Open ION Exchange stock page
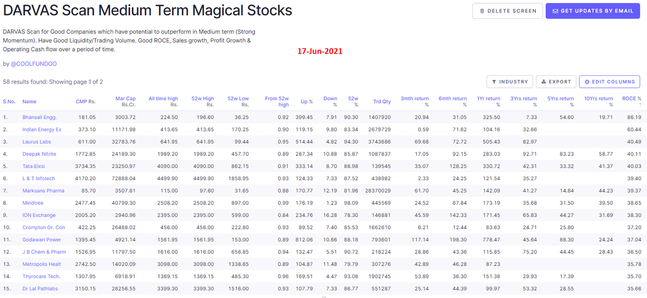Screen dimensions: 647x298 pyautogui.click(x=39, y=215)
